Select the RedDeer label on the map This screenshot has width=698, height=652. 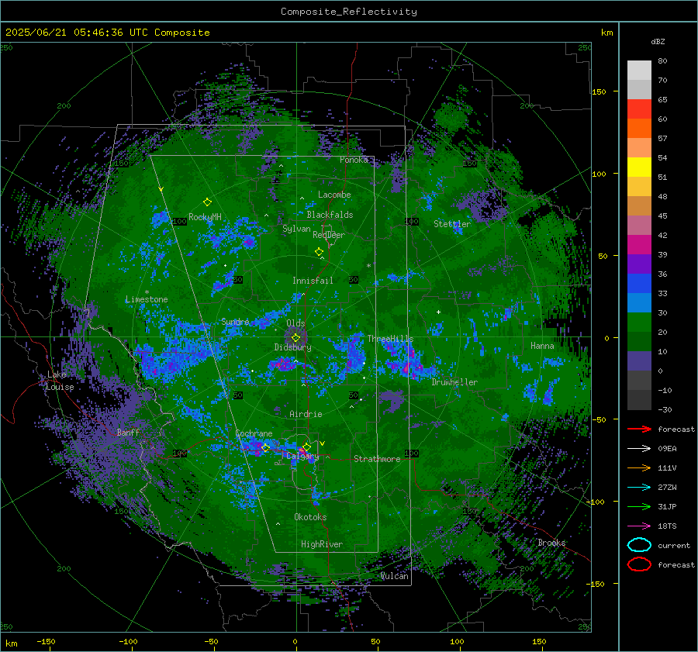(x=329, y=235)
